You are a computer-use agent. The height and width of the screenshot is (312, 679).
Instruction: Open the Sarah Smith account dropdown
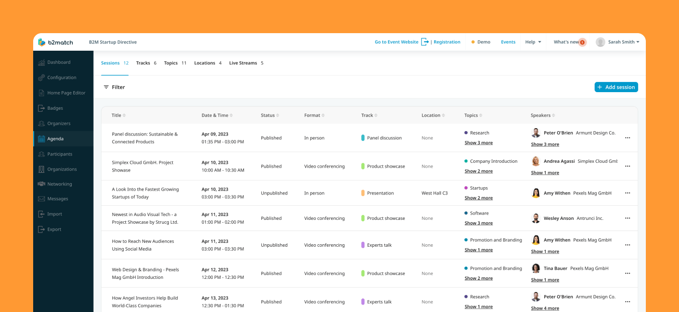tap(623, 42)
